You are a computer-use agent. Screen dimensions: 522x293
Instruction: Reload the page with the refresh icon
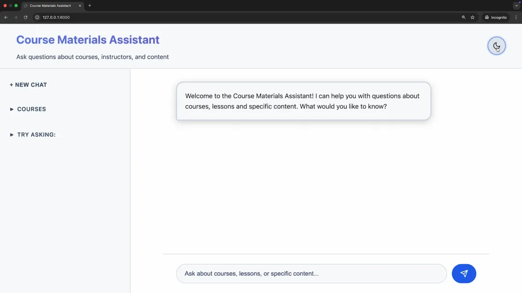[x=26, y=17]
